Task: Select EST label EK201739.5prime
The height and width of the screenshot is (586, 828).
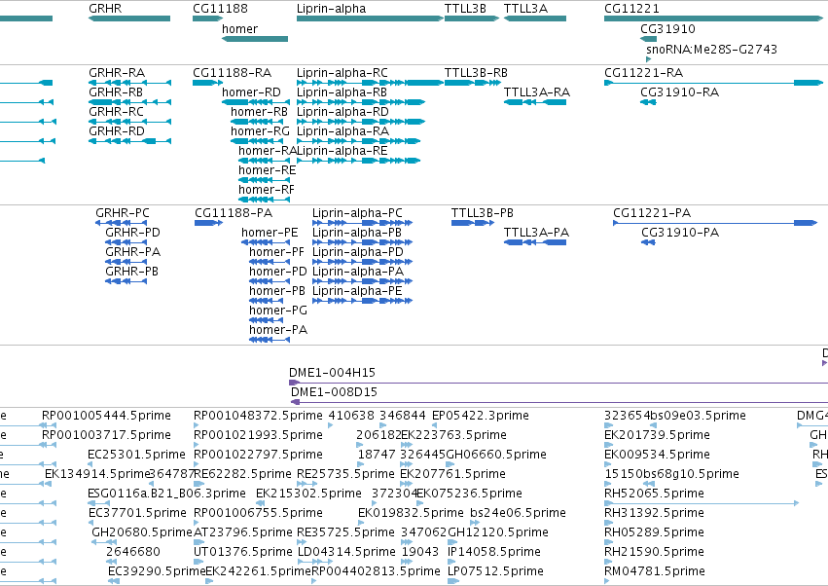Action: [x=657, y=435]
